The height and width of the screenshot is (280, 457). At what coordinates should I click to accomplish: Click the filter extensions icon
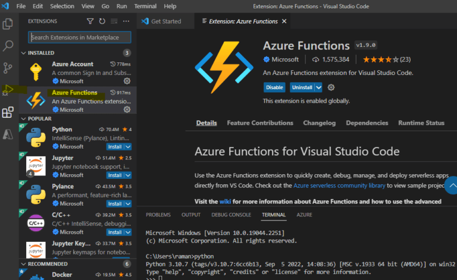(90, 21)
